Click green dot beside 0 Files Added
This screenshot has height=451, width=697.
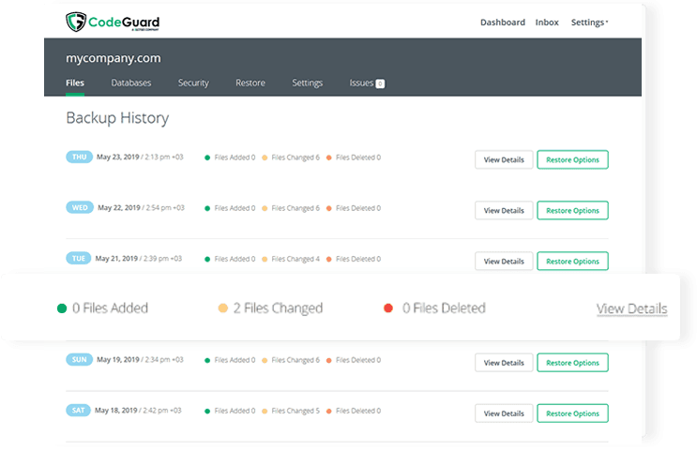62,308
